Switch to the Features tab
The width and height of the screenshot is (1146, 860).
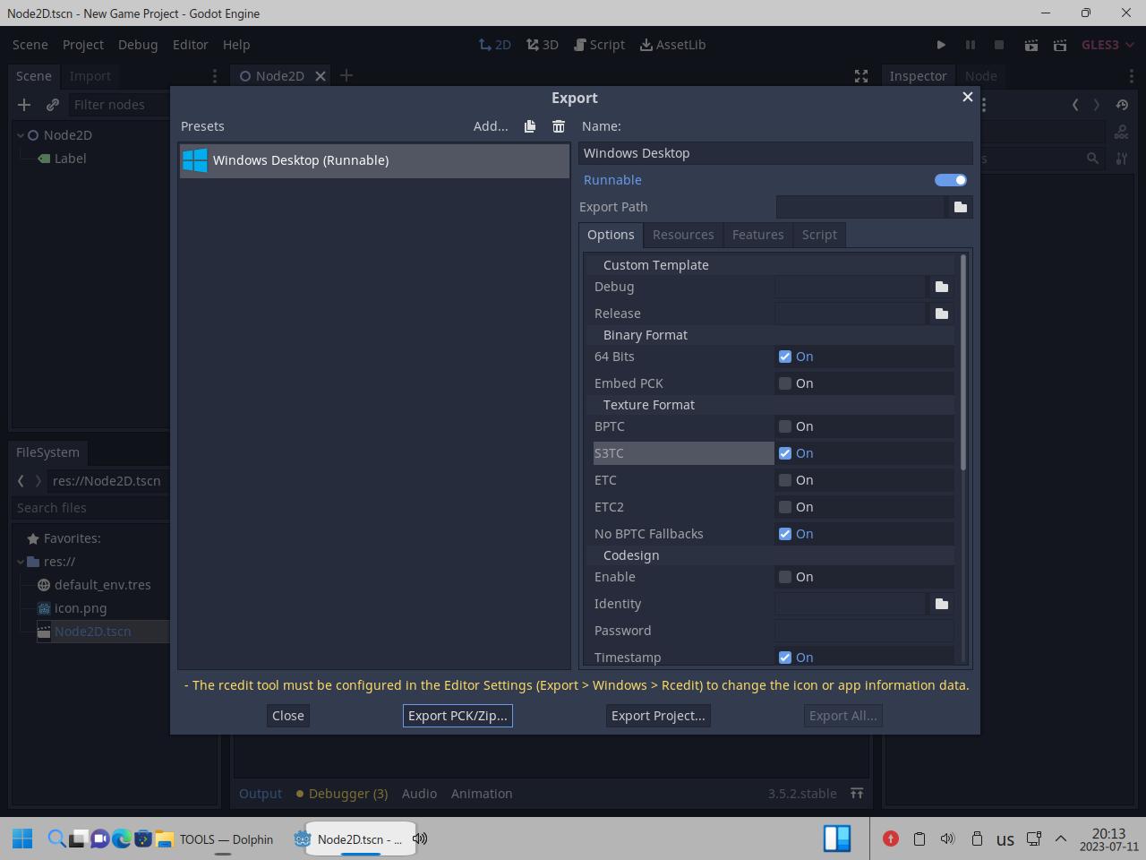757,235
